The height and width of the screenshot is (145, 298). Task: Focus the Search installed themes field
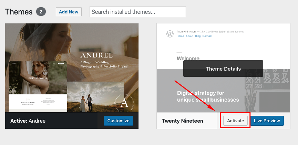(x=137, y=12)
